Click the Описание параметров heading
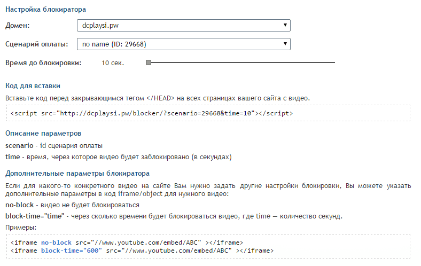This screenshot has width=421, height=266. tap(43, 134)
